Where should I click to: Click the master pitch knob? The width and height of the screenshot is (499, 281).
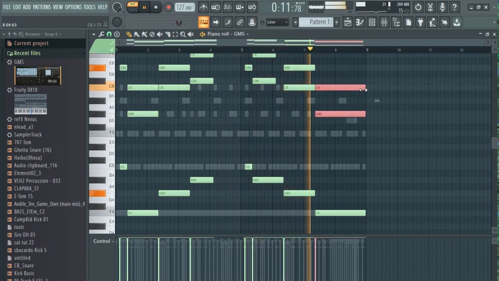(x=117, y=22)
